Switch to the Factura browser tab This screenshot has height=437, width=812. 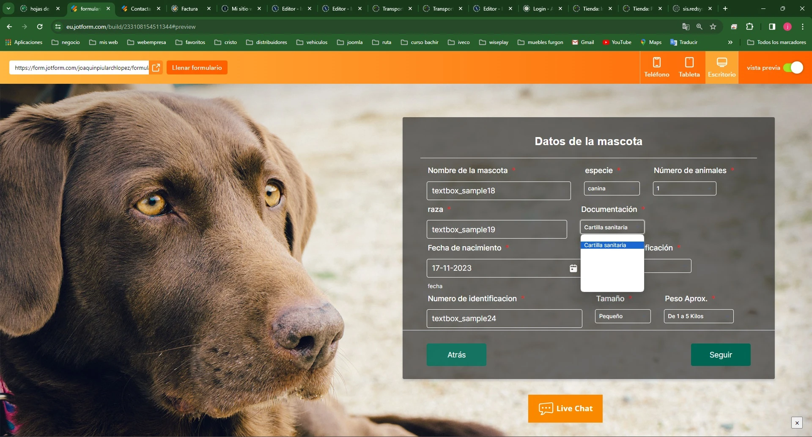(187, 8)
